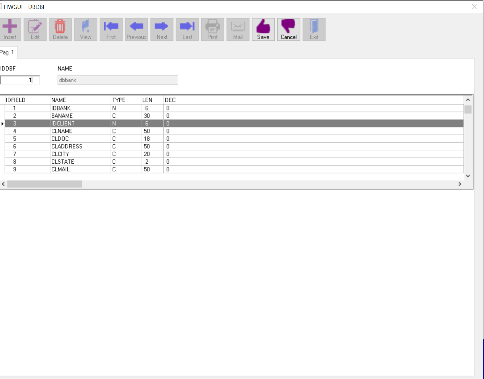The width and height of the screenshot is (484, 379).
Task: Click the horizontal scrollbar thumb
Action: point(45,184)
